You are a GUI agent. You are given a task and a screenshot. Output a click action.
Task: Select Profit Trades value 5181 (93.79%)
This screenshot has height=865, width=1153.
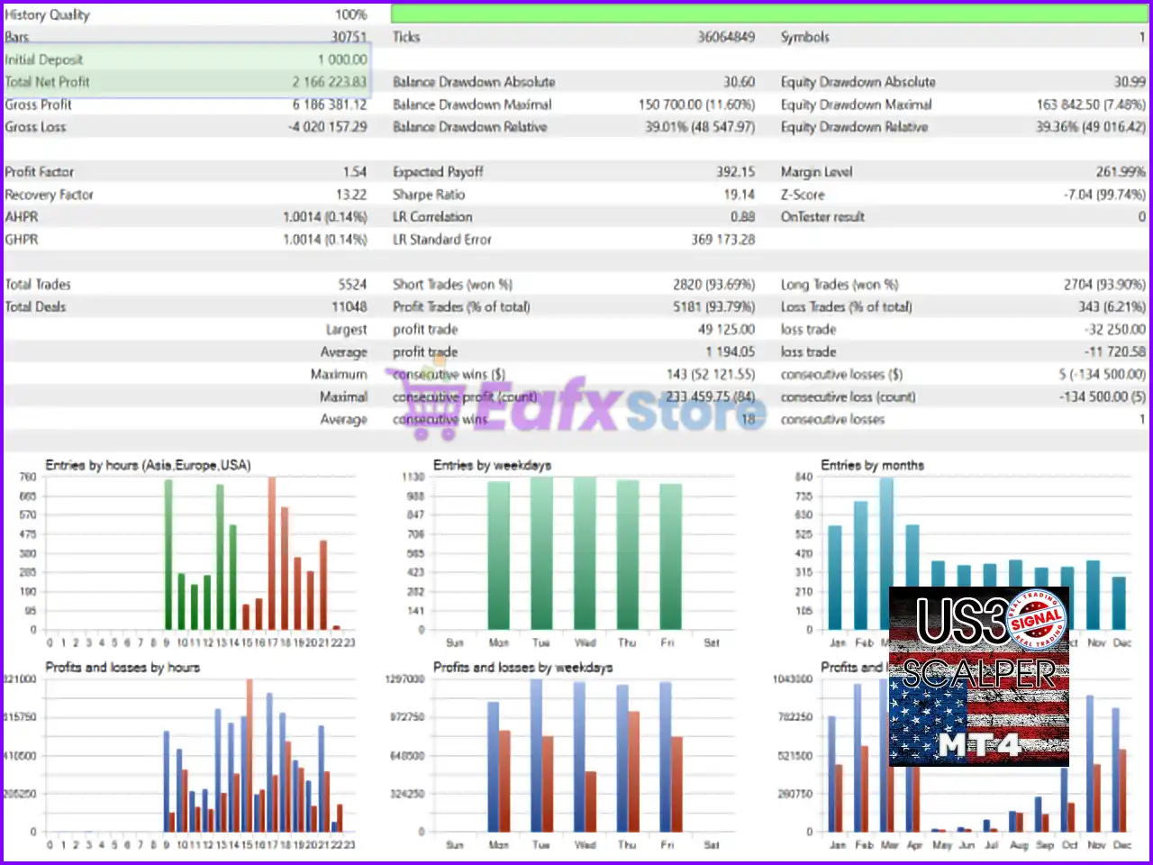(x=713, y=307)
